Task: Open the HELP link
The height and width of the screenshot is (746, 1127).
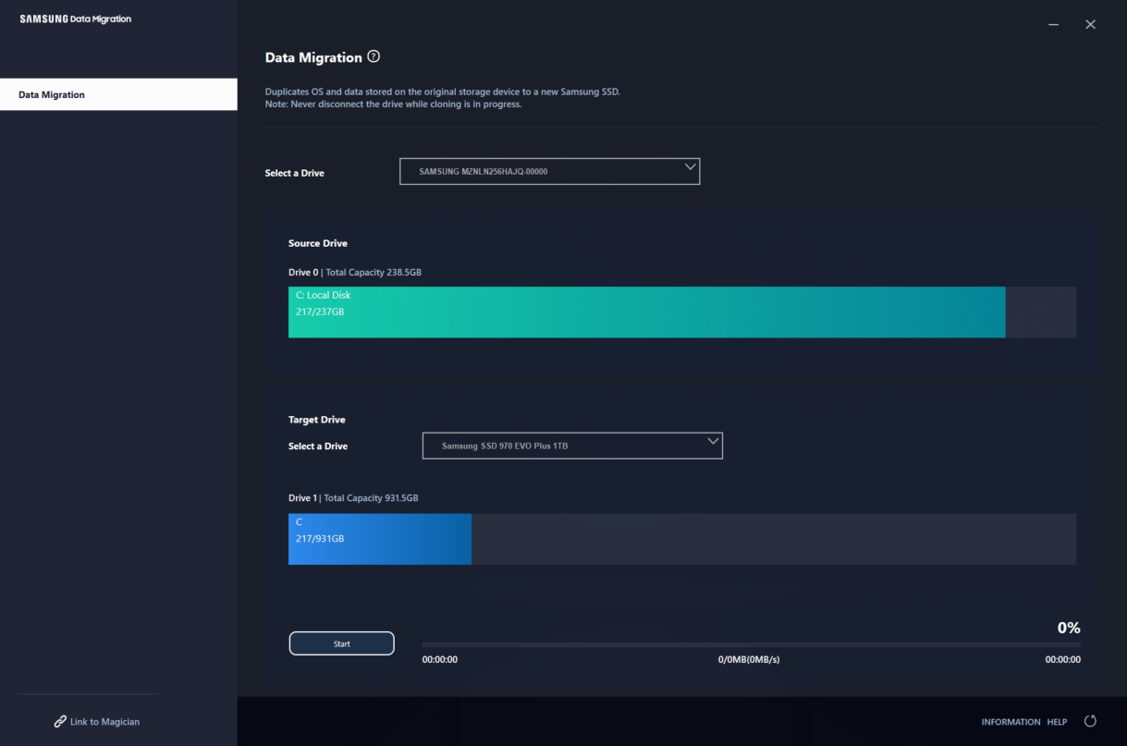Action: [1057, 722]
